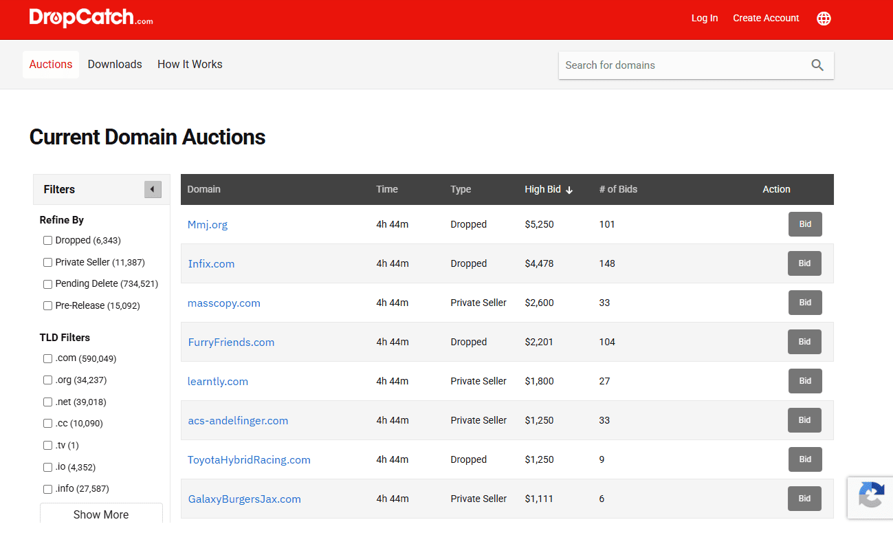893x533 pixels.
Task: Expand more TLD filters via Show More
Action: (x=101, y=514)
